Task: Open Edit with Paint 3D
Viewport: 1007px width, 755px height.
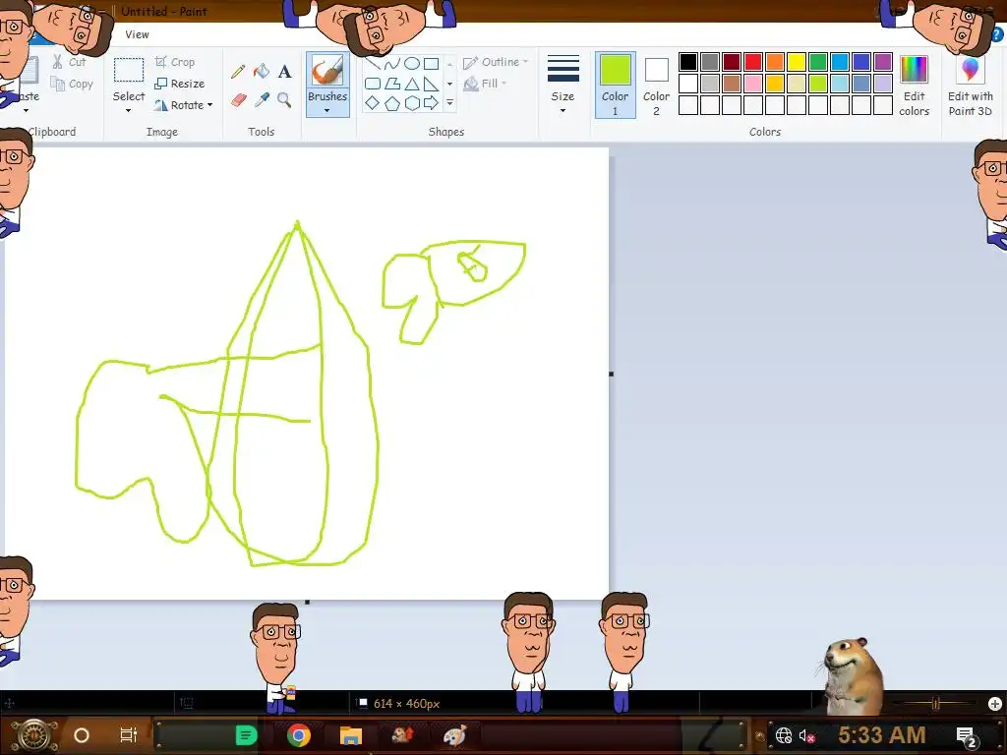Action: click(x=971, y=87)
